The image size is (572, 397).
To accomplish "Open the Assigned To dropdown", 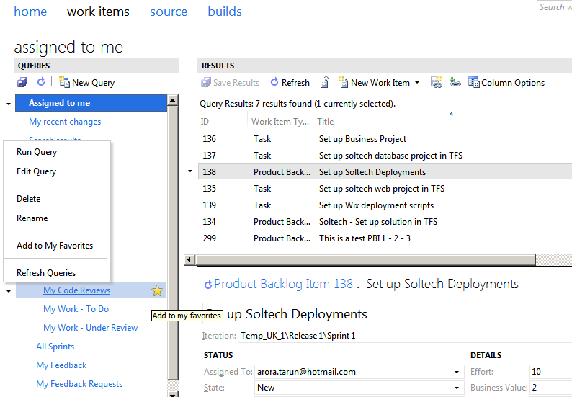I will [x=456, y=372].
